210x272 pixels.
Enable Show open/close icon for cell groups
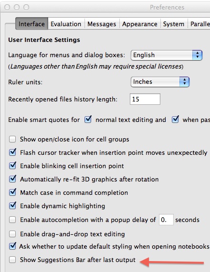(x=12, y=139)
